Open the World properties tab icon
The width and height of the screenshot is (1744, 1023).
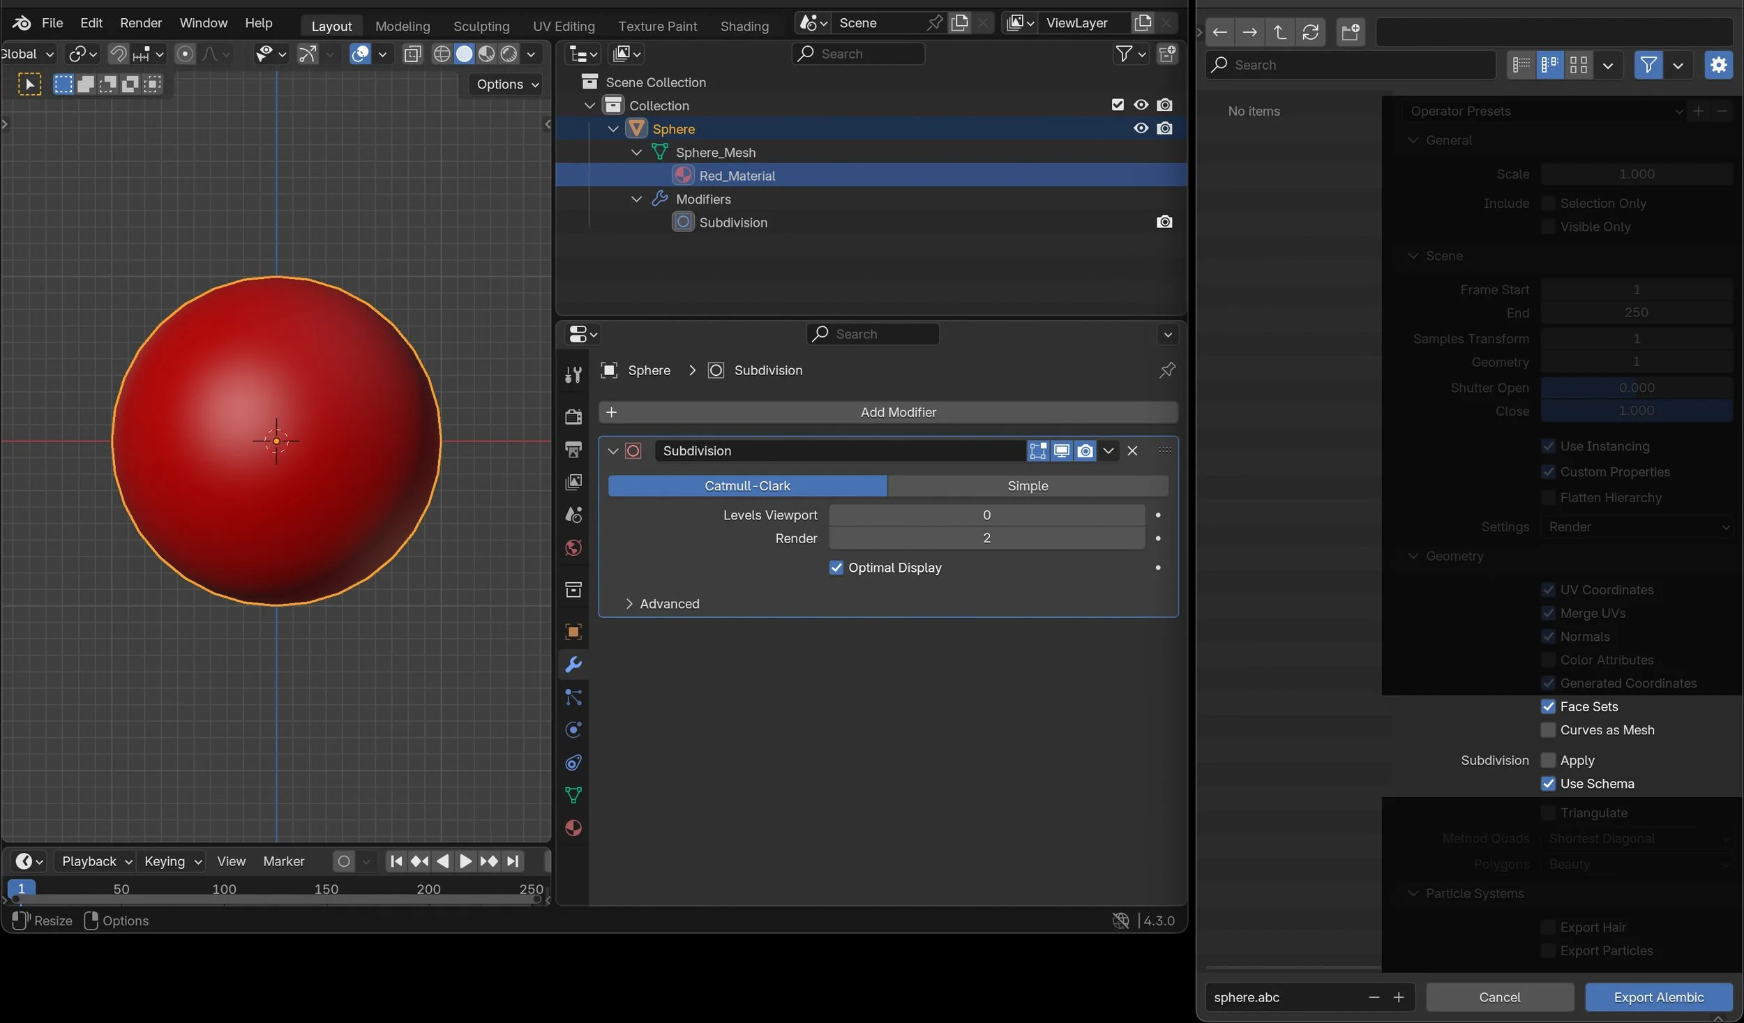[573, 548]
